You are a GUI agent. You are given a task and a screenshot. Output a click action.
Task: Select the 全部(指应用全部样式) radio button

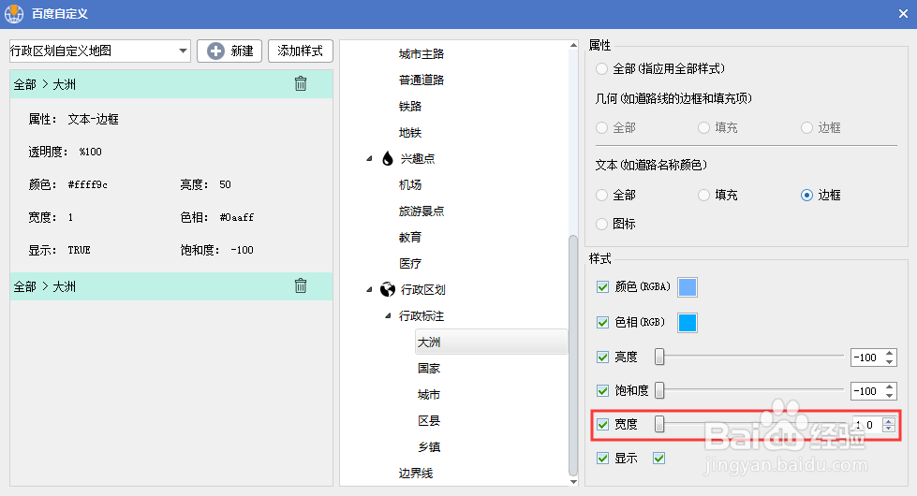(x=601, y=69)
